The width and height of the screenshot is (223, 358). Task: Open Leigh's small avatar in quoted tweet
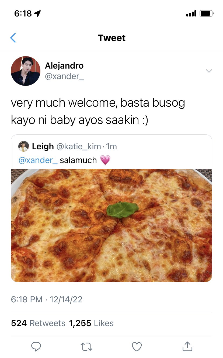click(23, 146)
